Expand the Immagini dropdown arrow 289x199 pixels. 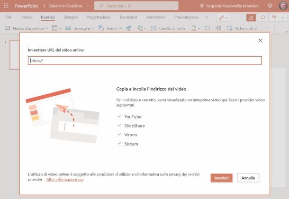[93, 28]
